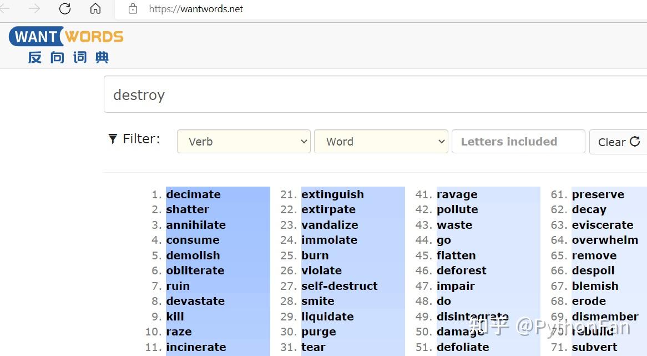This screenshot has width=647, height=356.
Task: Select the word decimate
Action: click(x=194, y=194)
